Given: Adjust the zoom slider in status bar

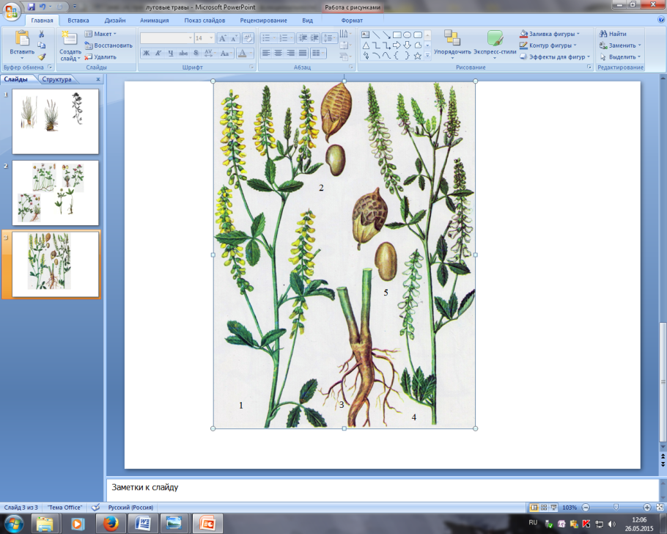Looking at the screenshot, I should (x=614, y=508).
